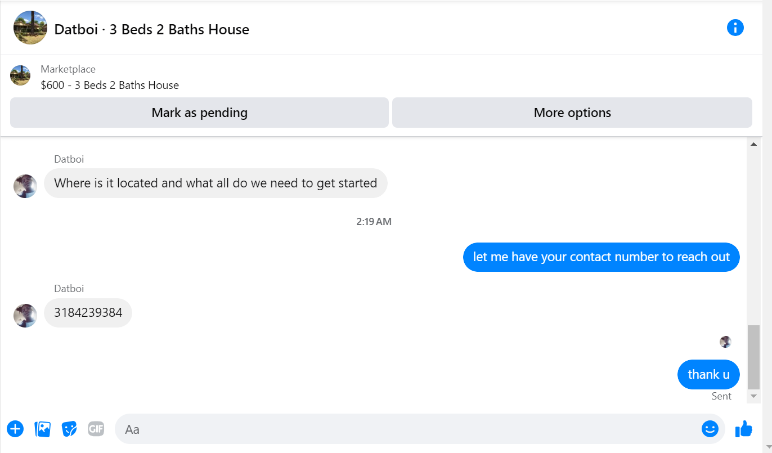
Task: Click the small seen-by avatar indicator
Action: click(725, 342)
